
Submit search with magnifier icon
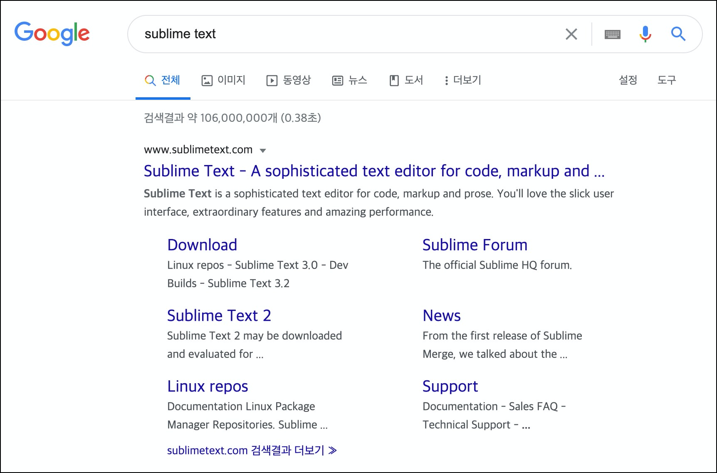pyautogui.click(x=678, y=34)
